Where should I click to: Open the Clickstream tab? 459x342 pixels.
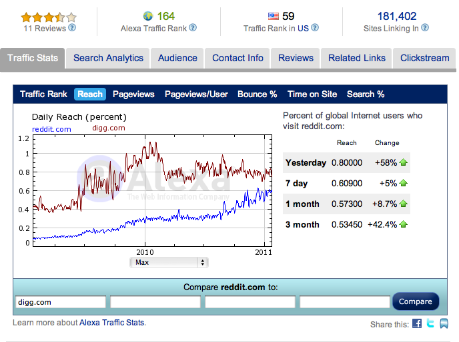click(x=424, y=58)
